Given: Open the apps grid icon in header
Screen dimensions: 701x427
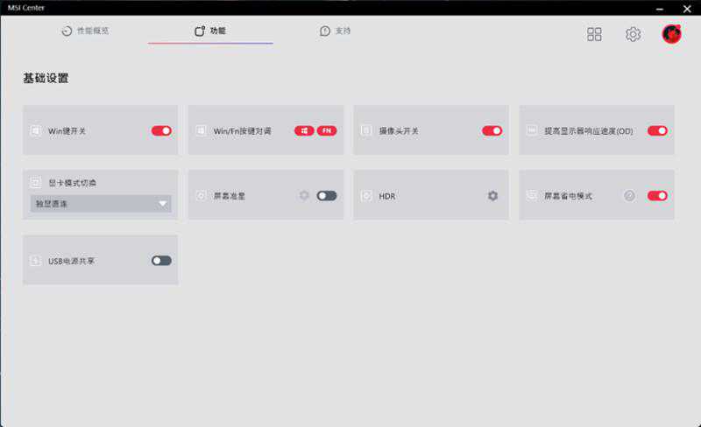Looking at the screenshot, I should [594, 34].
